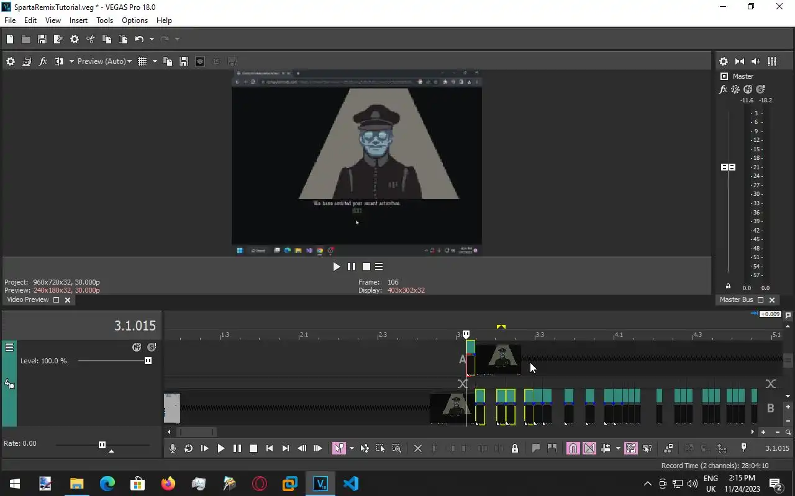Open the Preview (Auto) quality dropdown

(x=104, y=61)
